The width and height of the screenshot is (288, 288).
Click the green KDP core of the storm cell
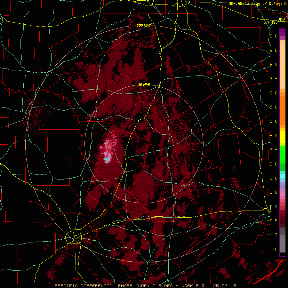pyautogui.click(x=107, y=160)
